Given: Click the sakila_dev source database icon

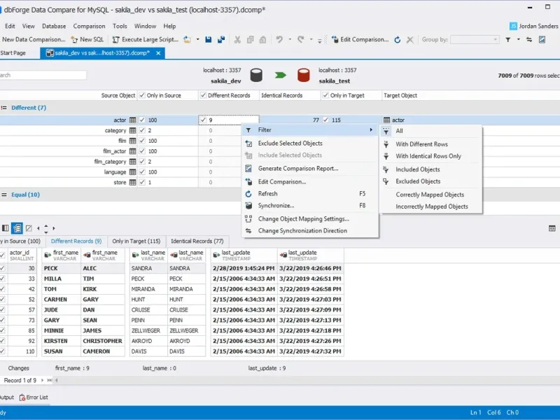Looking at the screenshot, I should (x=256, y=76).
